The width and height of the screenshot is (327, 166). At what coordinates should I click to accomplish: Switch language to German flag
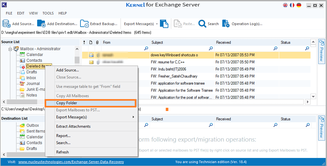point(299,5)
